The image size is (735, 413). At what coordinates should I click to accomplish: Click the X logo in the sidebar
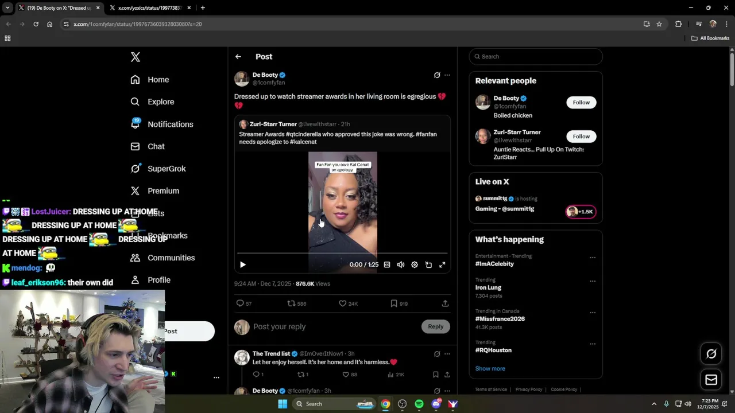[136, 57]
